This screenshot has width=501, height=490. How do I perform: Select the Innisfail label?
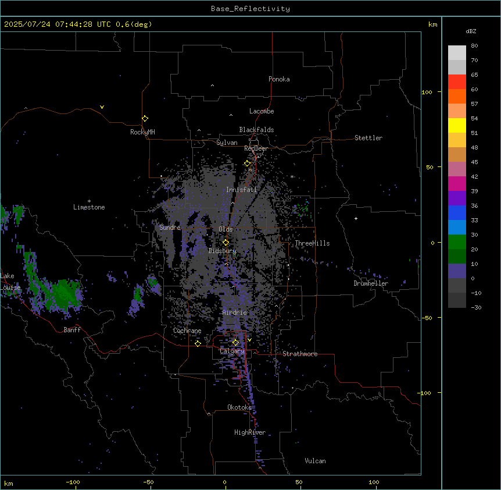(241, 190)
